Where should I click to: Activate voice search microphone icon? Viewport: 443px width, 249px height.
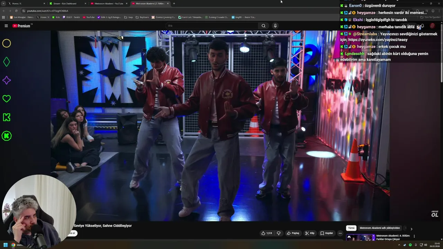click(275, 26)
